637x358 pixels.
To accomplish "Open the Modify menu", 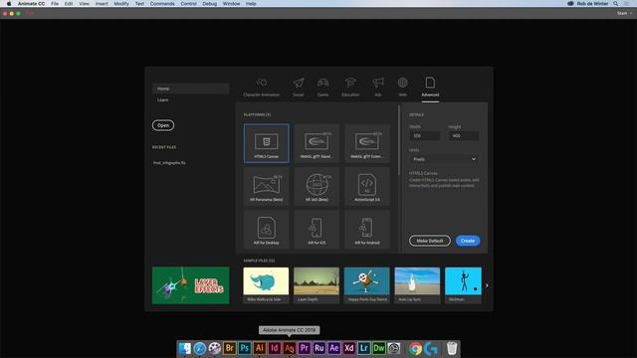I will tap(121, 4).
